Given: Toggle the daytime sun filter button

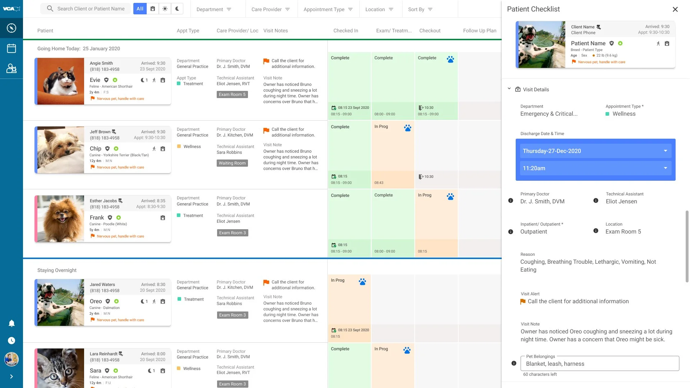Looking at the screenshot, I should 165,9.
